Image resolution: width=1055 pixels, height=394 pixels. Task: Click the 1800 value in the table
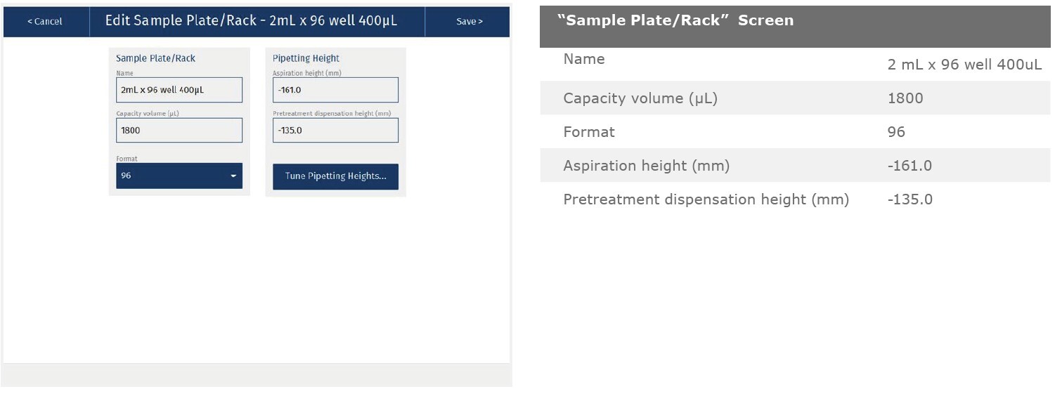click(x=905, y=98)
